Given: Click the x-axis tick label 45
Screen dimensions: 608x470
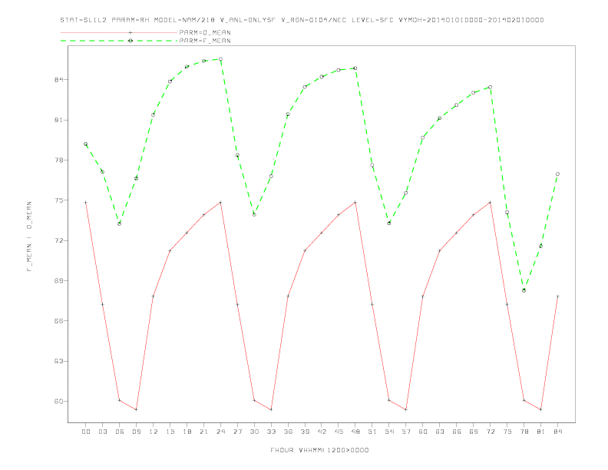Looking at the screenshot, I should click(x=339, y=432).
